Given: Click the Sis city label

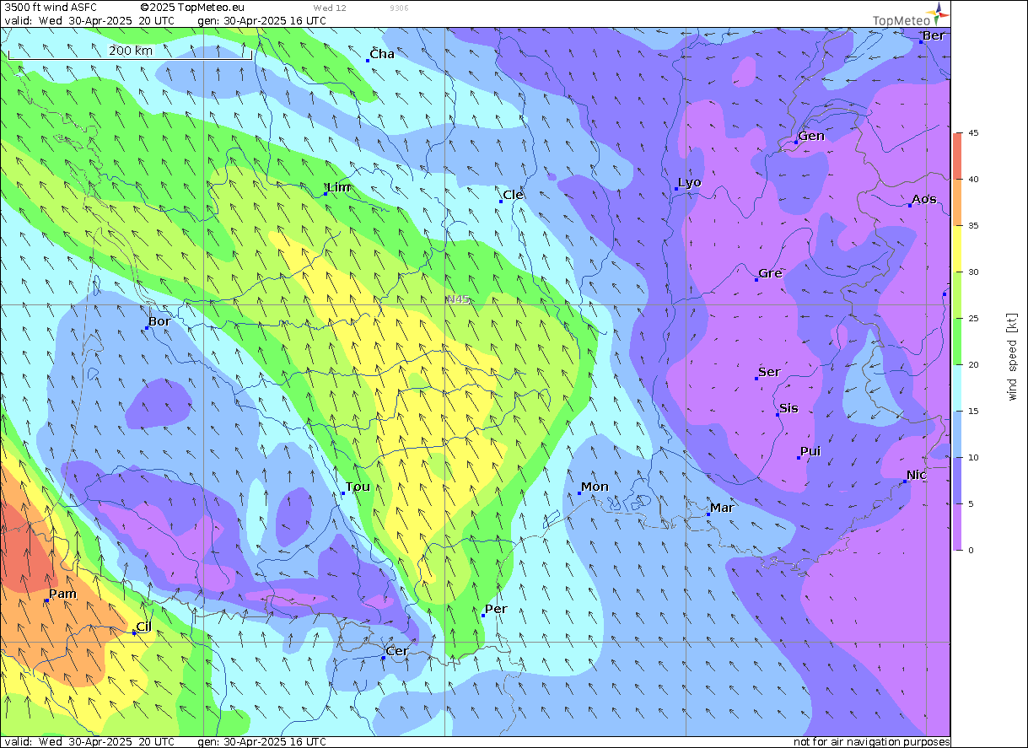Looking at the screenshot, I should point(788,408).
